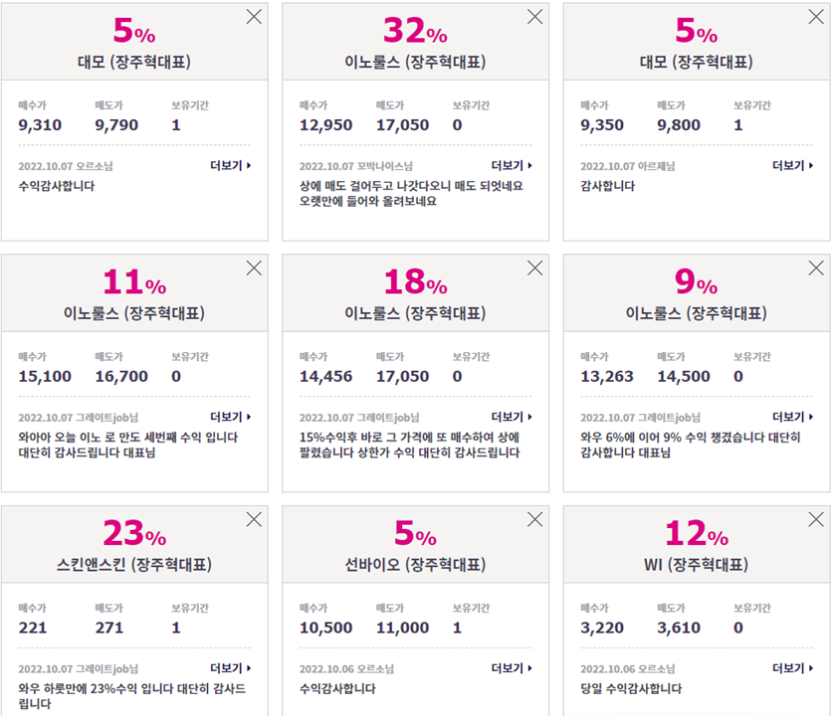Open 더보기 on the 선바이오 review

[x=512, y=668]
